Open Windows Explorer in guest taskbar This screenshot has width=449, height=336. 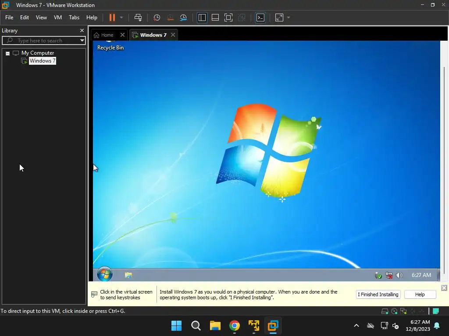(x=128, y=275)
